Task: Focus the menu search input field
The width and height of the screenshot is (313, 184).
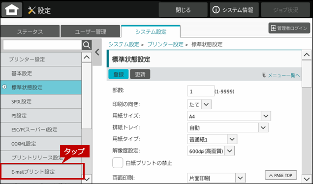Action: (42, 45)
